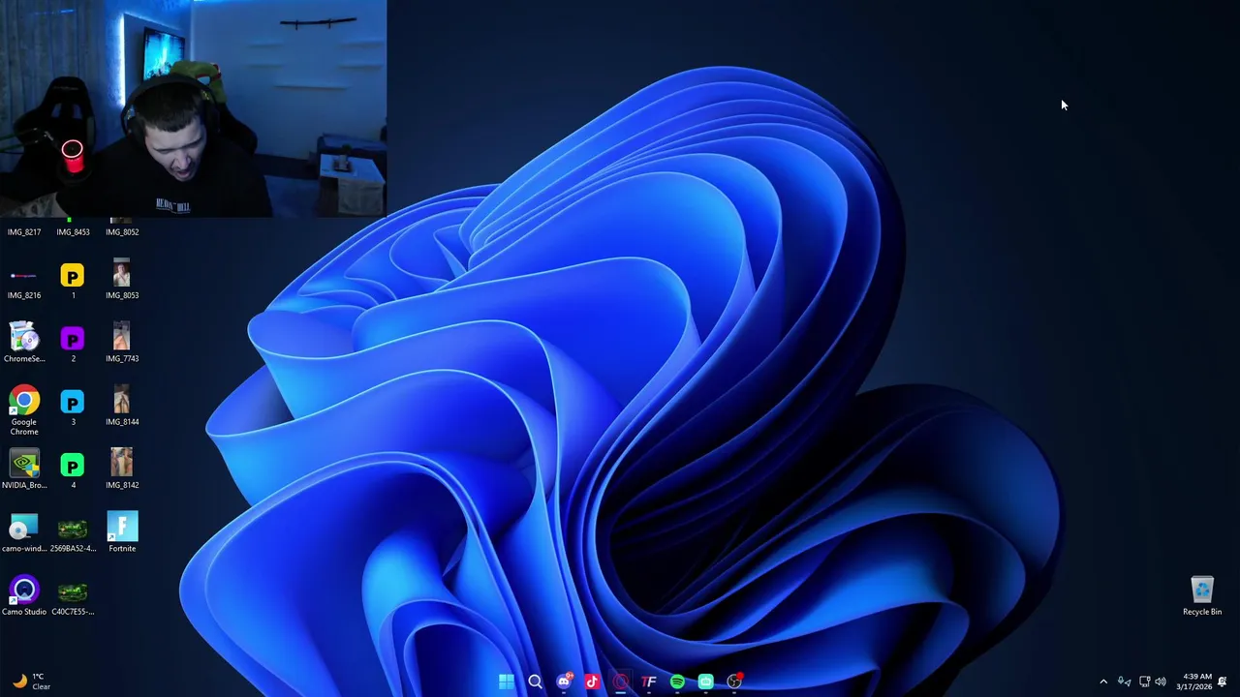Switch to the red ring app on the taskbar
1240x697 pixels.
pos(621,682)
